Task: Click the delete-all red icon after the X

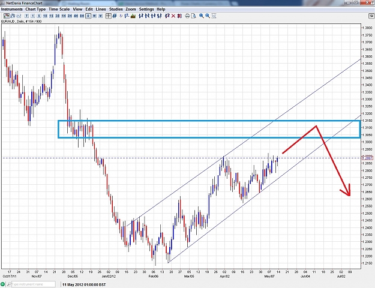Action: pos(179,16)
